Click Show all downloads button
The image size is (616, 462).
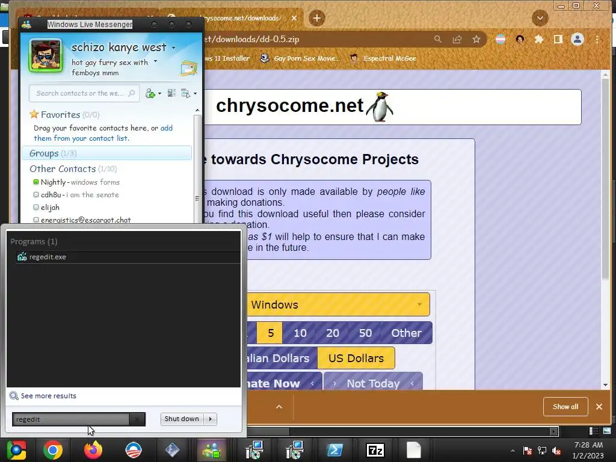pos(565,407)
